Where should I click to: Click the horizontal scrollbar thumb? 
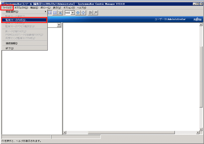click(x=131, y=132)
